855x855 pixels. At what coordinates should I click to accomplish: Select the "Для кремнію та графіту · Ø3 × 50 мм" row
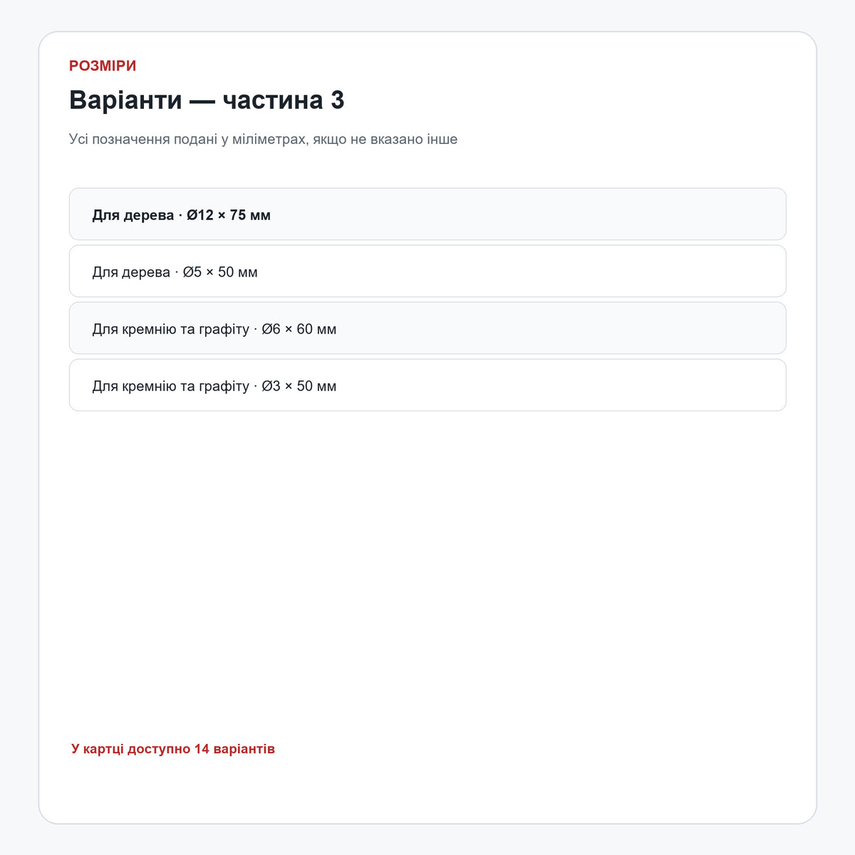click(x=427, y=385)
